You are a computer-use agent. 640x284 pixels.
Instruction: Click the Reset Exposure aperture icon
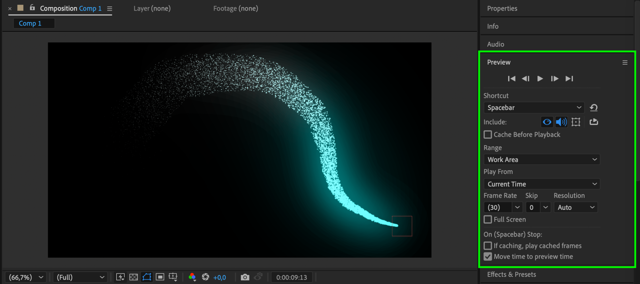205,277
